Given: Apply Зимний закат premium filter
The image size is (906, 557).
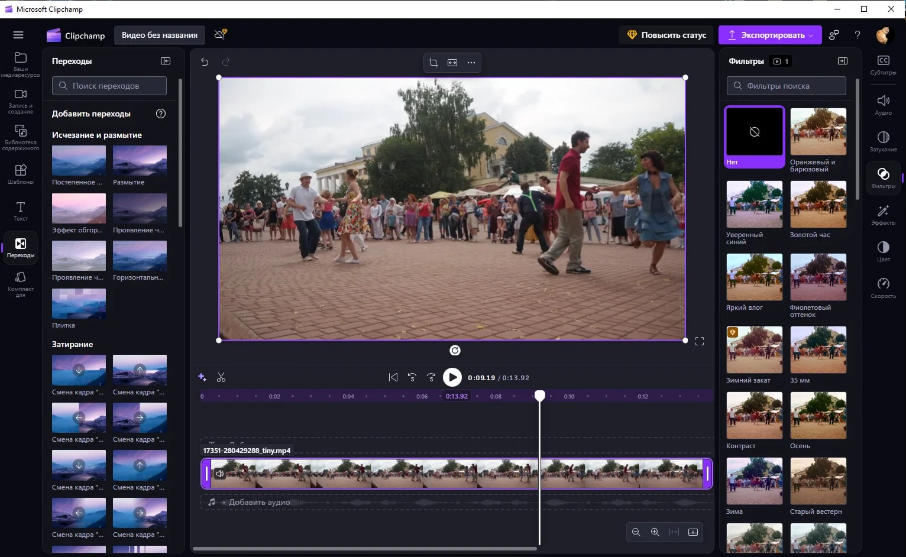Looking at the screenshot, I should 755,349.
